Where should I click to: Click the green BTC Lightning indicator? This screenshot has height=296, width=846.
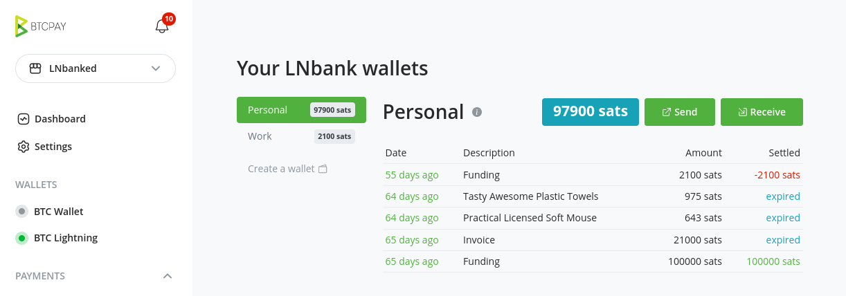22,238
